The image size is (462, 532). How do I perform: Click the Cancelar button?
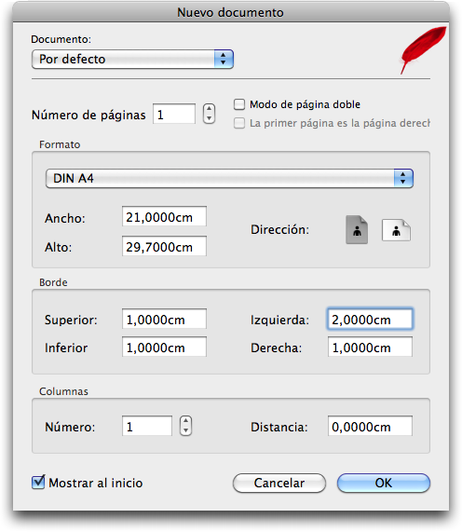click(279, 483)
